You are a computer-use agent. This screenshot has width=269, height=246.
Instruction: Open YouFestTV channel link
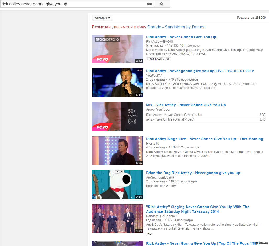point(154,75)
